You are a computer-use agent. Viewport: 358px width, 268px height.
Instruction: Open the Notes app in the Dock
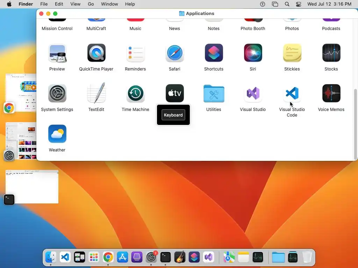243,257
